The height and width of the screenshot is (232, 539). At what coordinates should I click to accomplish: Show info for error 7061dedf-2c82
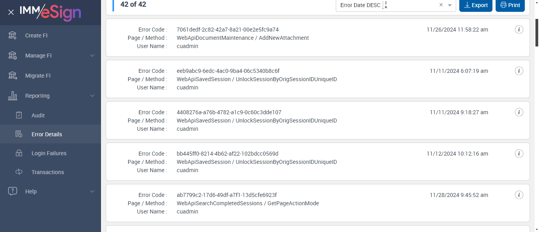coord(519,30)
